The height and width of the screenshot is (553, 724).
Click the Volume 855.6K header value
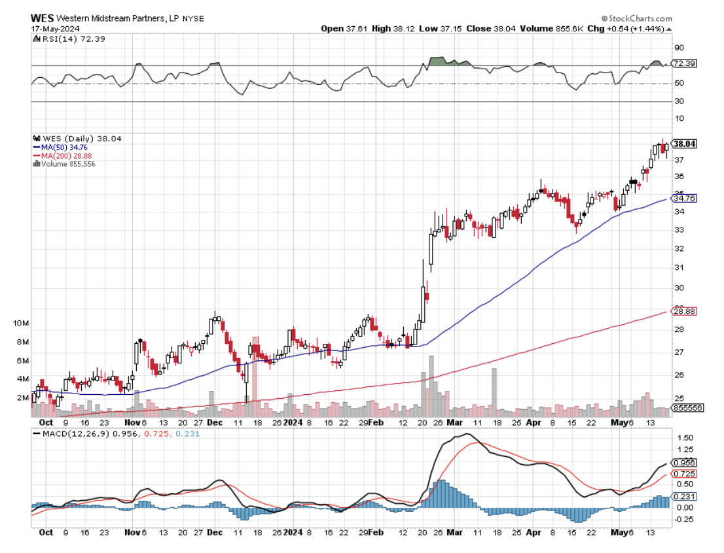tap(551, 29)
